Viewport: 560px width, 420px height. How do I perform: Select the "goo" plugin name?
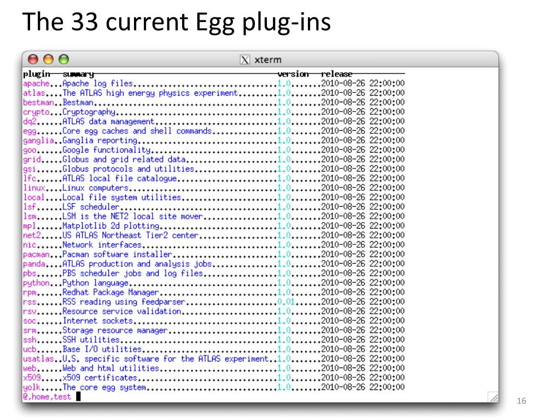30,150
